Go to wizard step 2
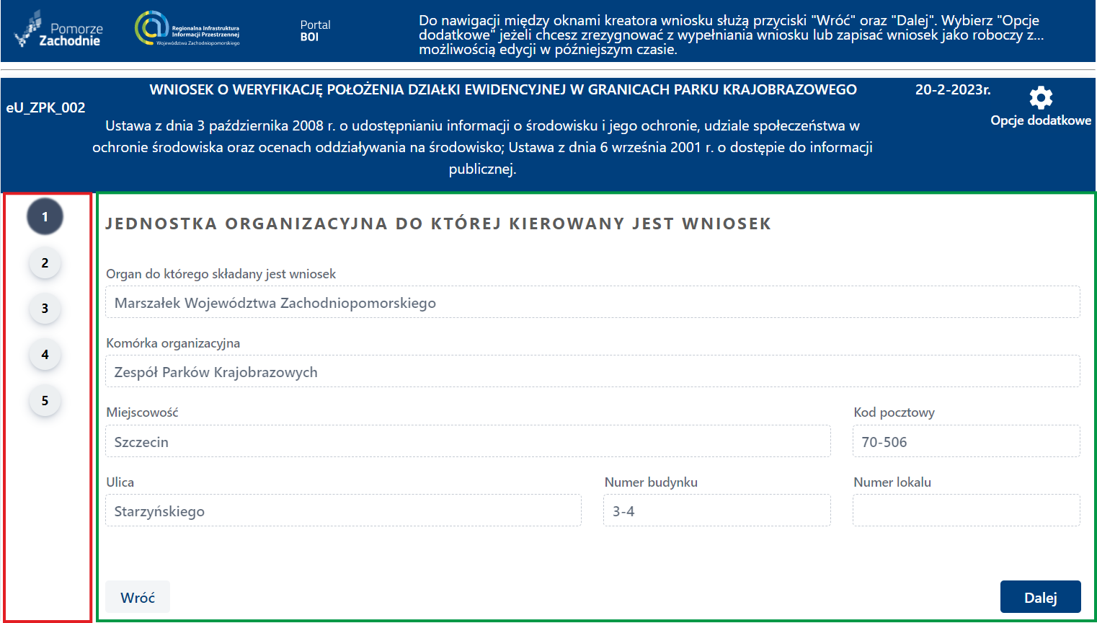This screenshot has height=623, width=1097. [x=45, y=262]
